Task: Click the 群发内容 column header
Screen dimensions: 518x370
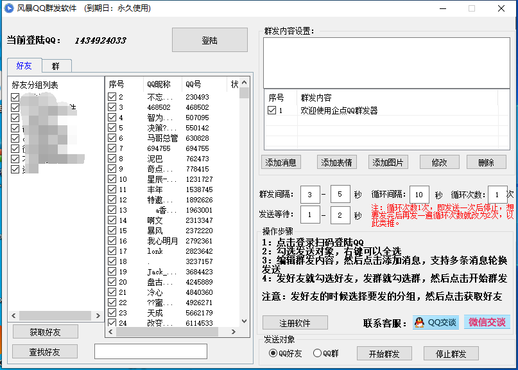Action: click(x=397, y=98)
